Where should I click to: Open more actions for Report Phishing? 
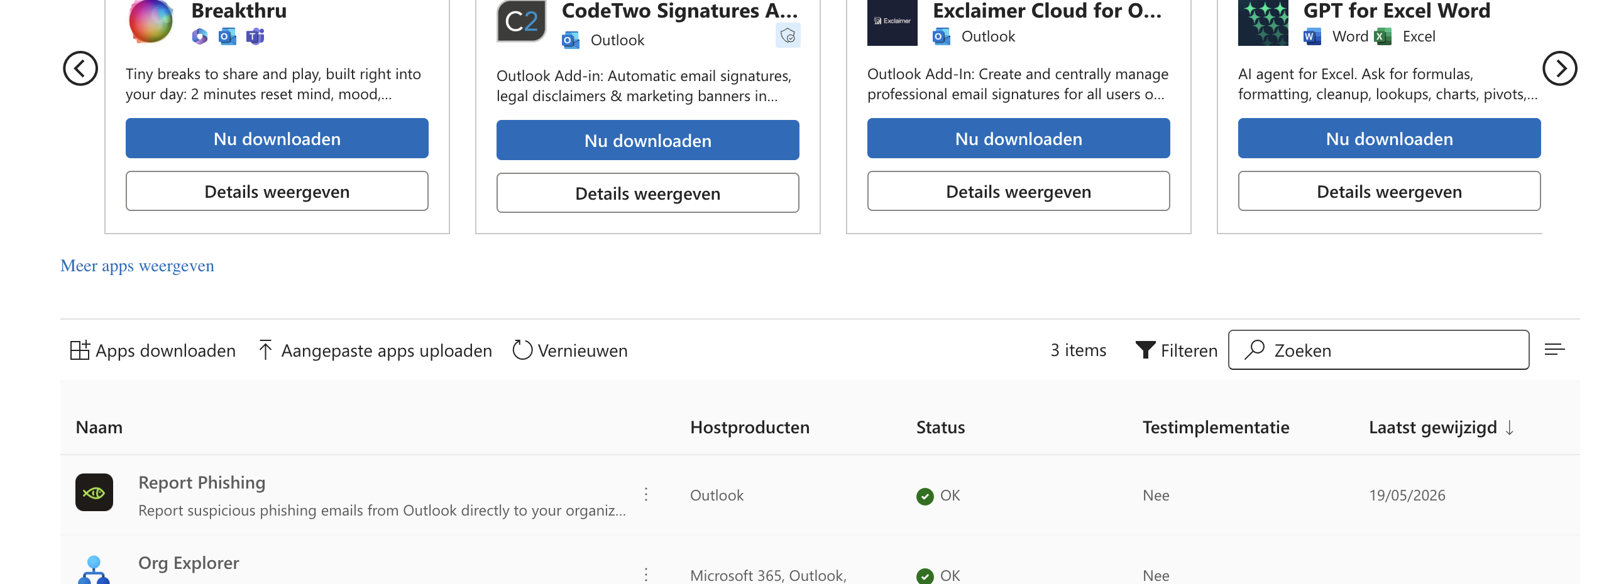point(646,494)
